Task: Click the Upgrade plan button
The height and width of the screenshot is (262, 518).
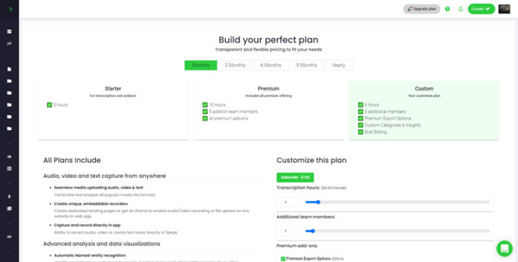Action: click(x=422, y=9)
